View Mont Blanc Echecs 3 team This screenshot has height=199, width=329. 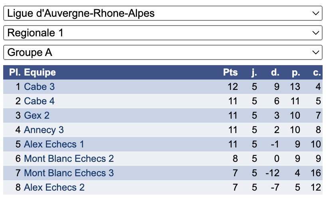[x=69, y=173]
